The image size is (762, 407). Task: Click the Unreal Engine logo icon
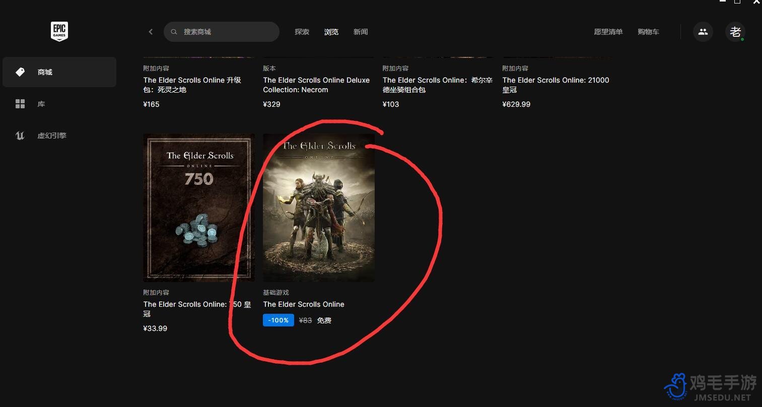tap(20, 135)
